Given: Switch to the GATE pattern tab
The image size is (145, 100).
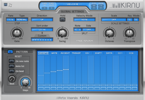Looking at the screenshot, I should [54, 53].
